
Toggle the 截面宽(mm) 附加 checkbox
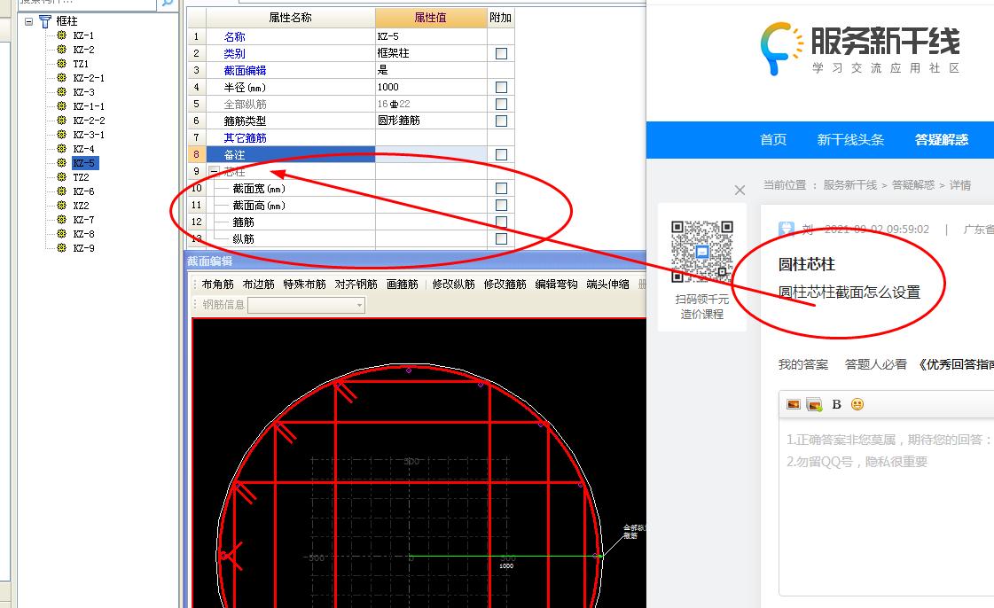tap(501, 188)
